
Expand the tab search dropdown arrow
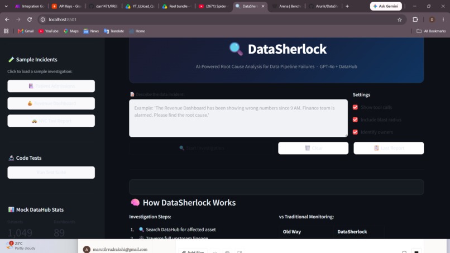[x=6, y=6]
